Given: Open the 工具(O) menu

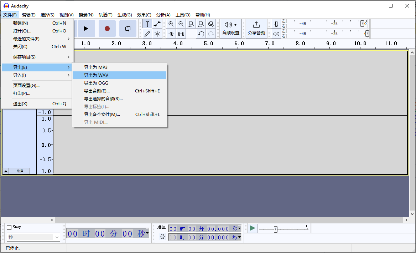Looking at the screenshot, I should 183,15.
